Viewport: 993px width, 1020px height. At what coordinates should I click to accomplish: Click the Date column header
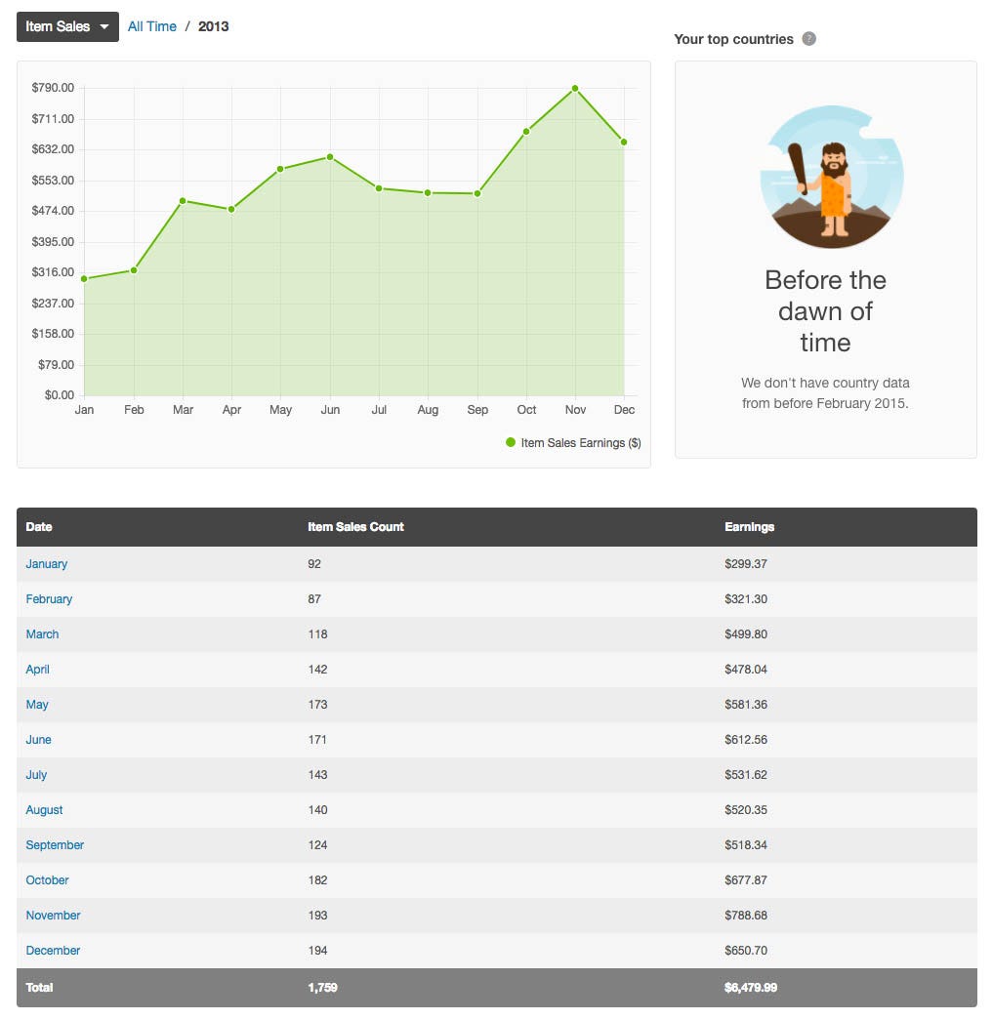coord(39,527)
